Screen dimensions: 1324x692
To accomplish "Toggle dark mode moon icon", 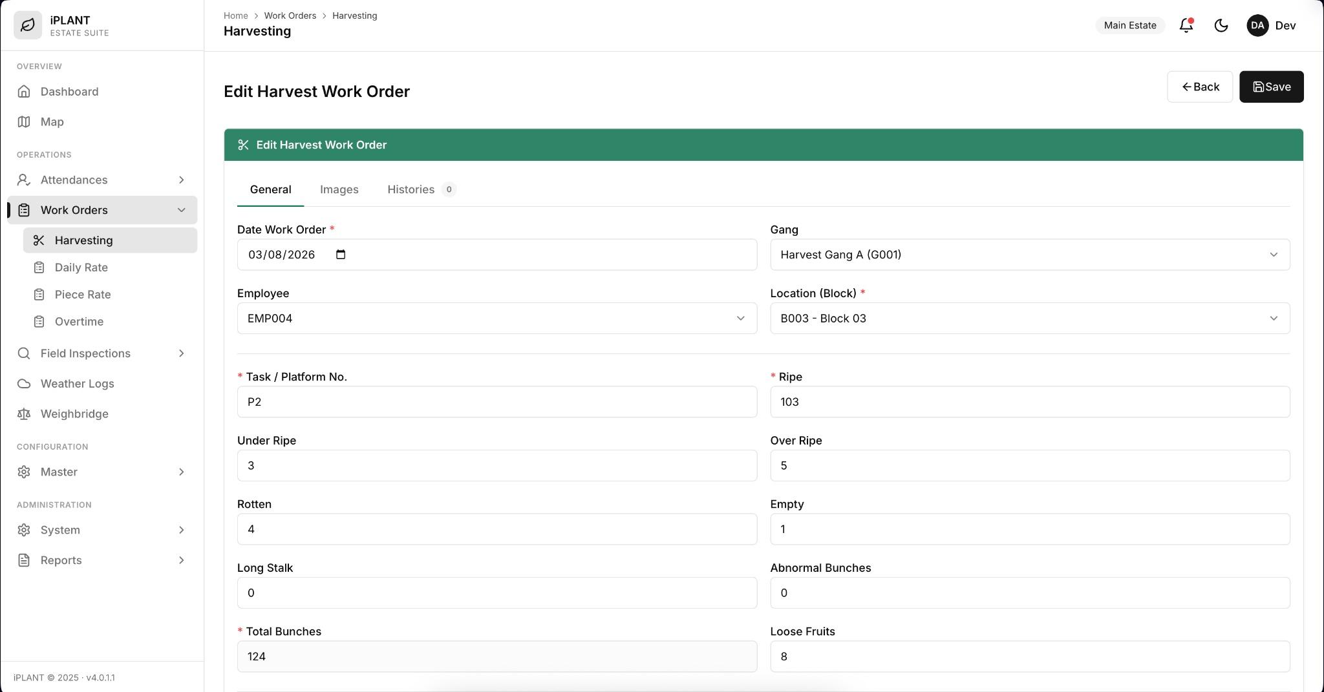I will click(1221, 25).
